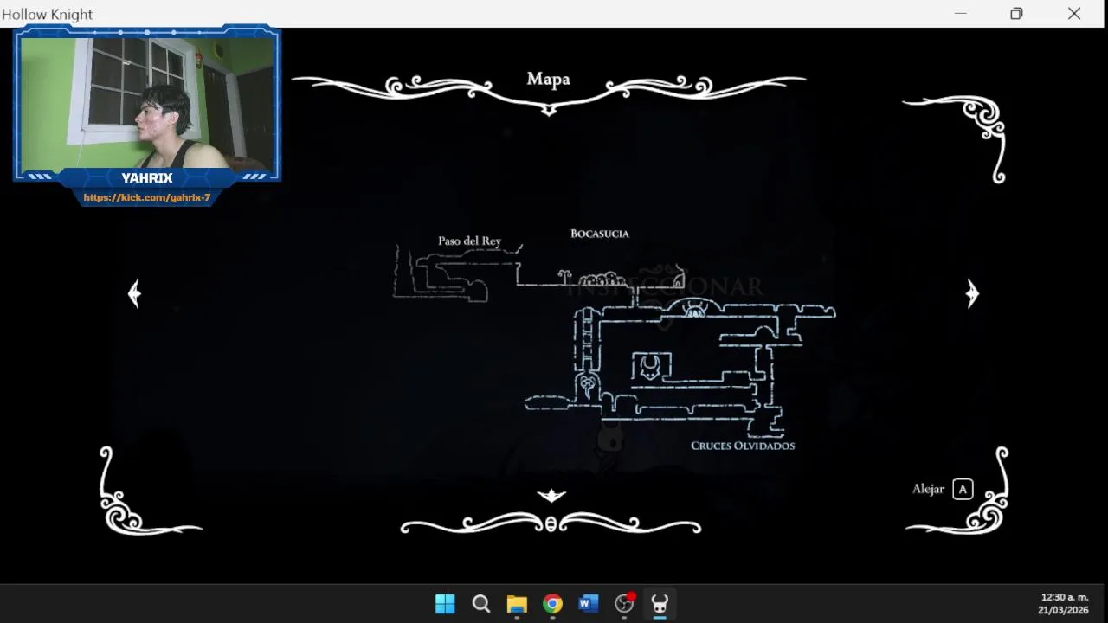Open the kick.com/yahrix-7 link in overlay
1108x623 pixels.
147,197
